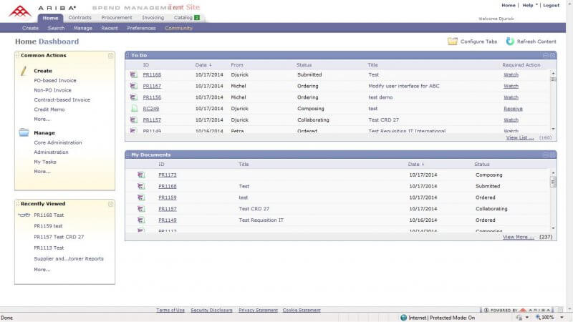Screen dimensions: 573x322
Task: Click the icon next to PR1149 in My Documents
Action: coord(141,220)
